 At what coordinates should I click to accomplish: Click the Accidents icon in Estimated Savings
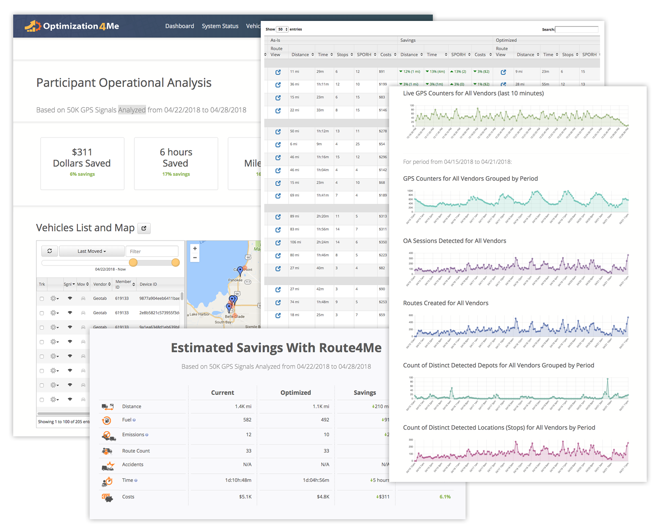(108, 465)
